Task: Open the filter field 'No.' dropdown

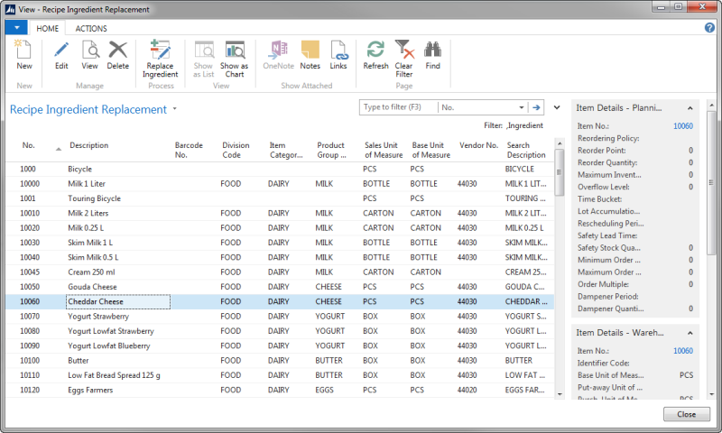Action: [520, 107]
